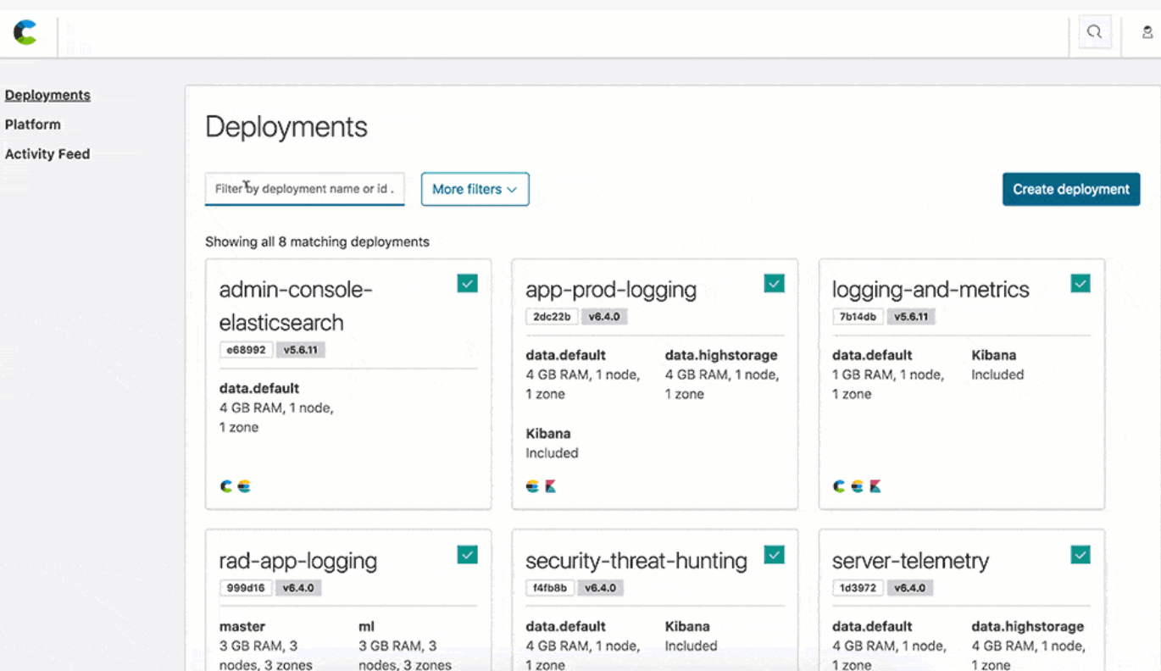
Task: Click Kibana label on security-threat-hunting card
Action: [x=687, y=627]
